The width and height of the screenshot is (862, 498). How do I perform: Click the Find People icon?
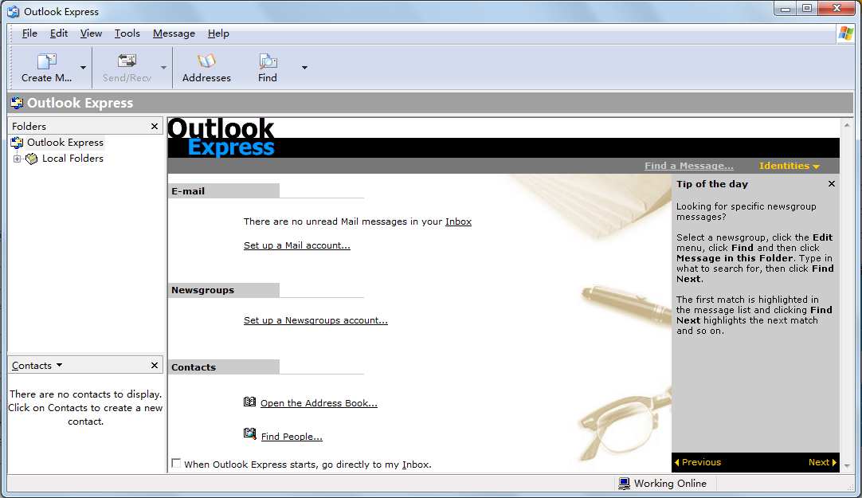click(250, 433)
